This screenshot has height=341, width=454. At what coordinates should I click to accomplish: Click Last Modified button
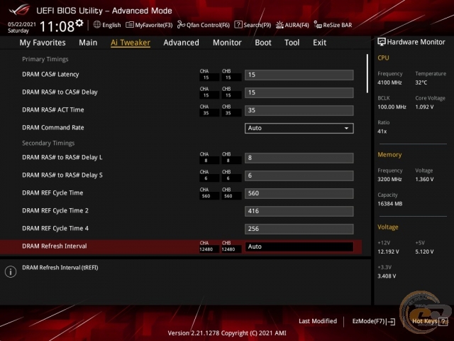[x=318, y=321]
